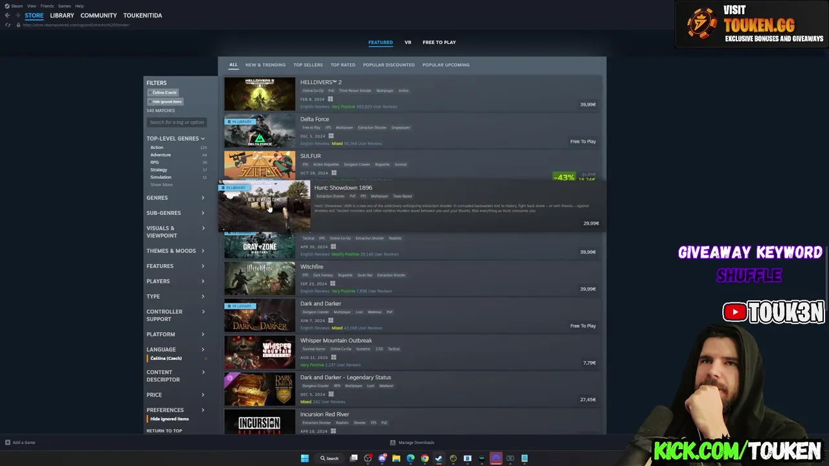Expand the Players filter section
The image size is (829, 466).
point(176,281)
